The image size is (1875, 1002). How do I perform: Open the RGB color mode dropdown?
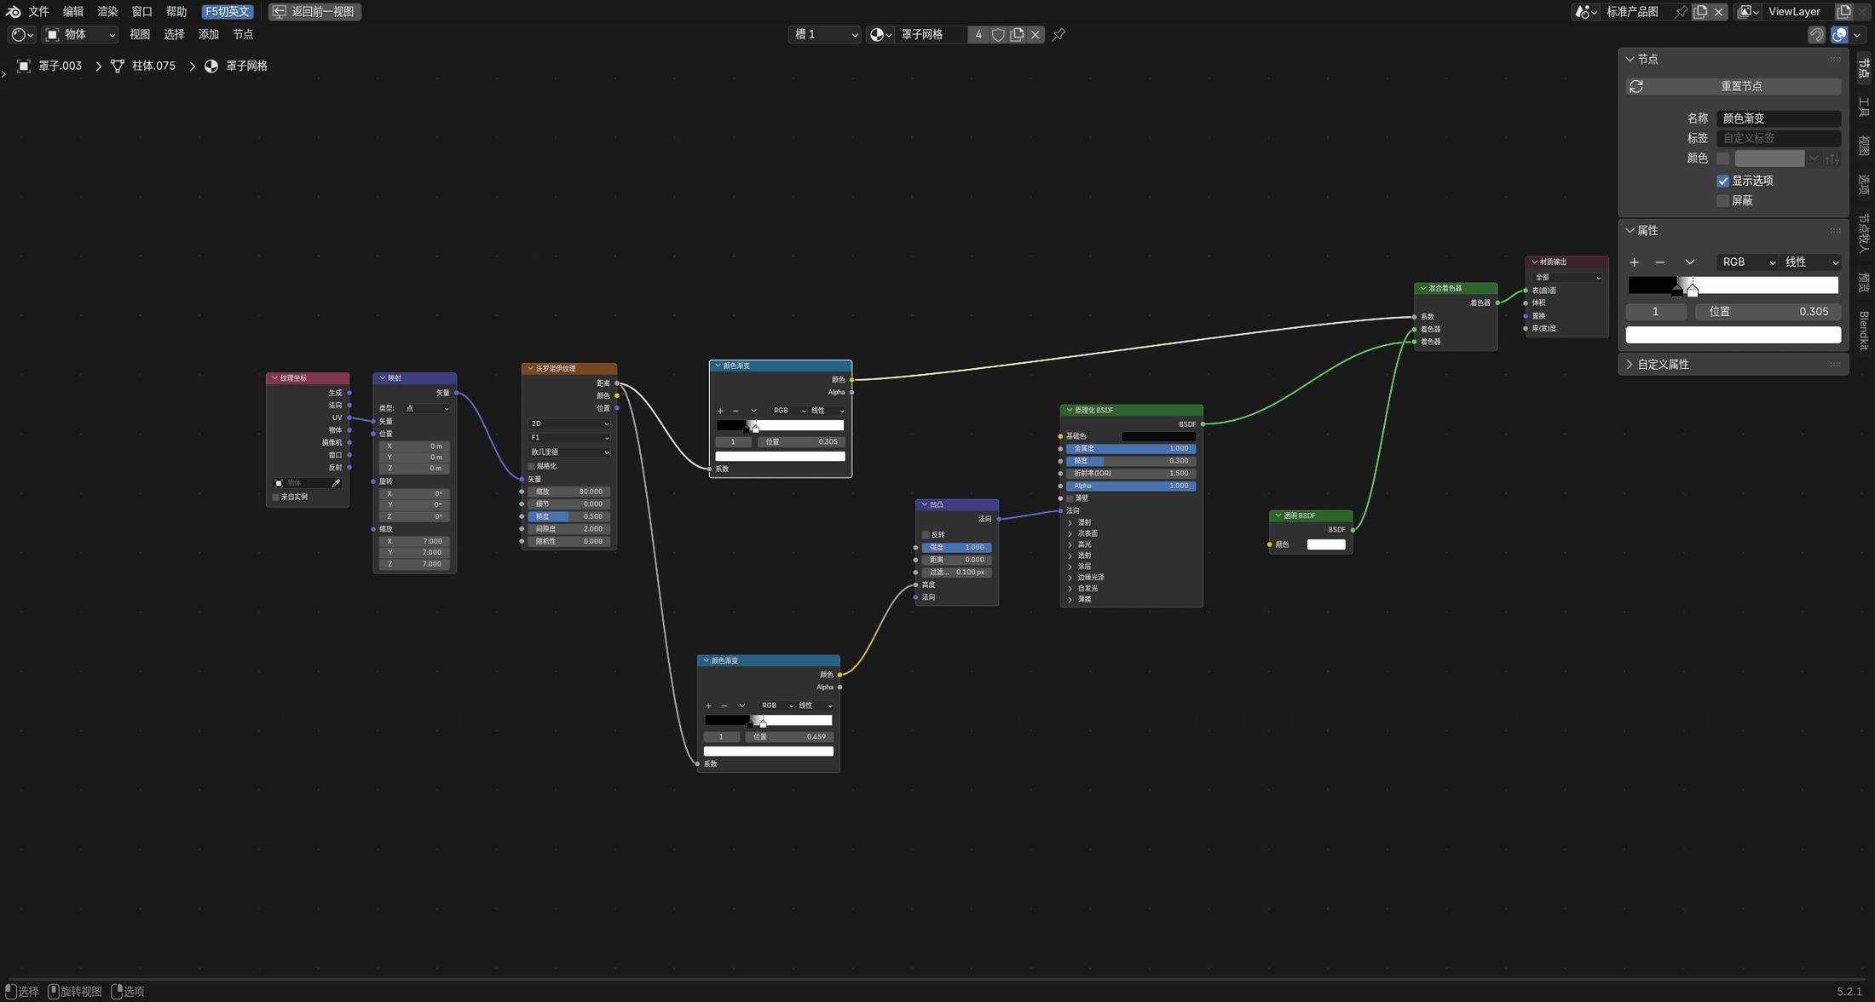pos(1748,262)
